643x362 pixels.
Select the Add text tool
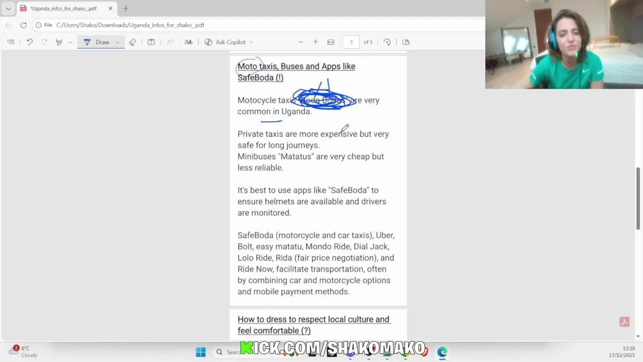[x=151, y=42]
